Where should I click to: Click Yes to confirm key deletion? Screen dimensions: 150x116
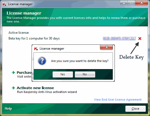click(63, 74)
